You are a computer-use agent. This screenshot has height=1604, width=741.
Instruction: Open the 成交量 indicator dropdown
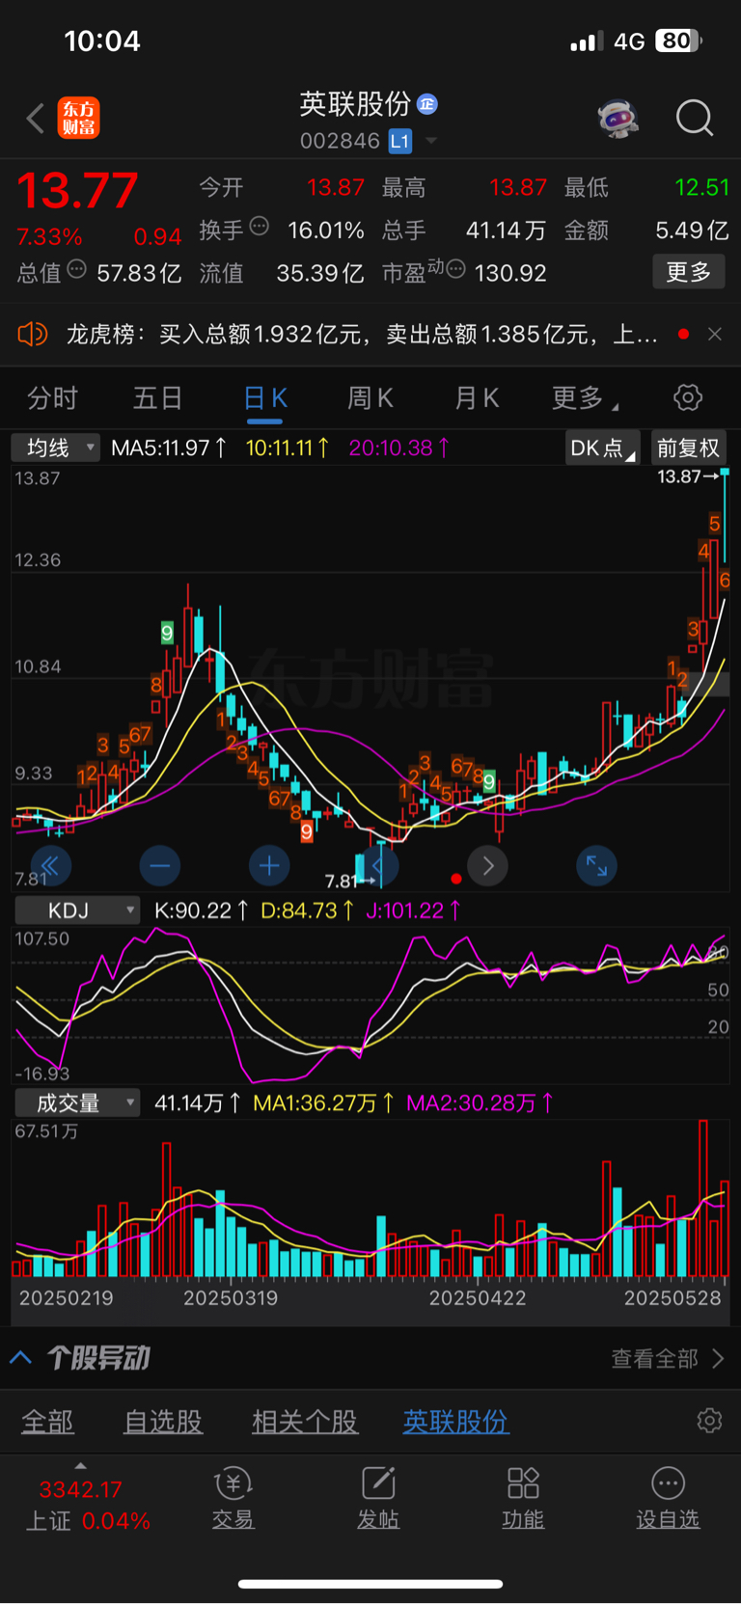coord(77,1103)
